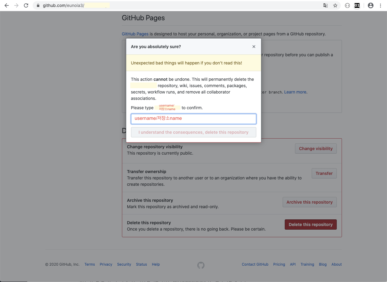Open the Status footer link
The image size is (387, 282).
(x=141, y=264)
